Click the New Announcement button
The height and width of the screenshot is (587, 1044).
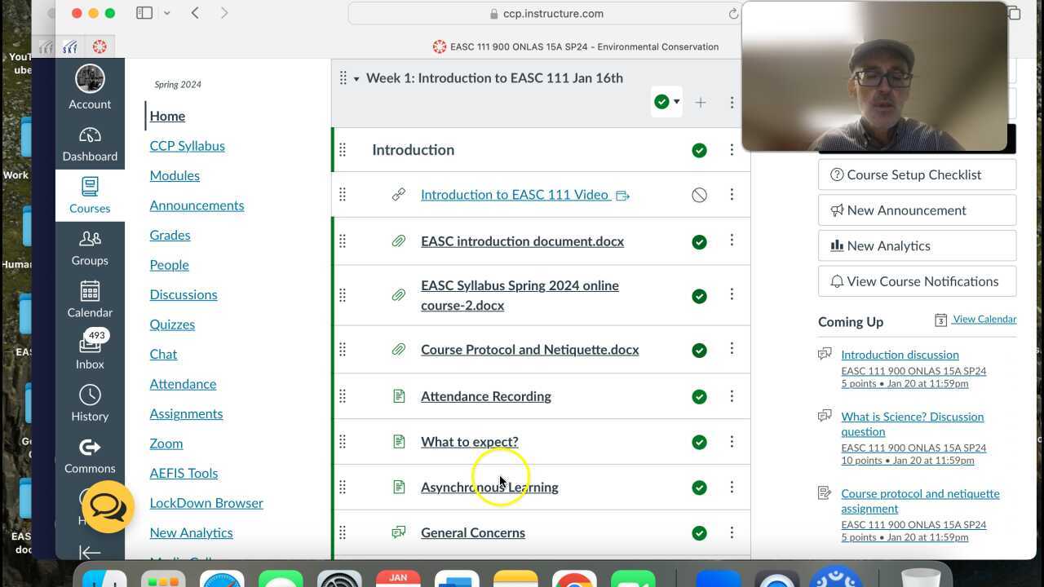[917, 210]
